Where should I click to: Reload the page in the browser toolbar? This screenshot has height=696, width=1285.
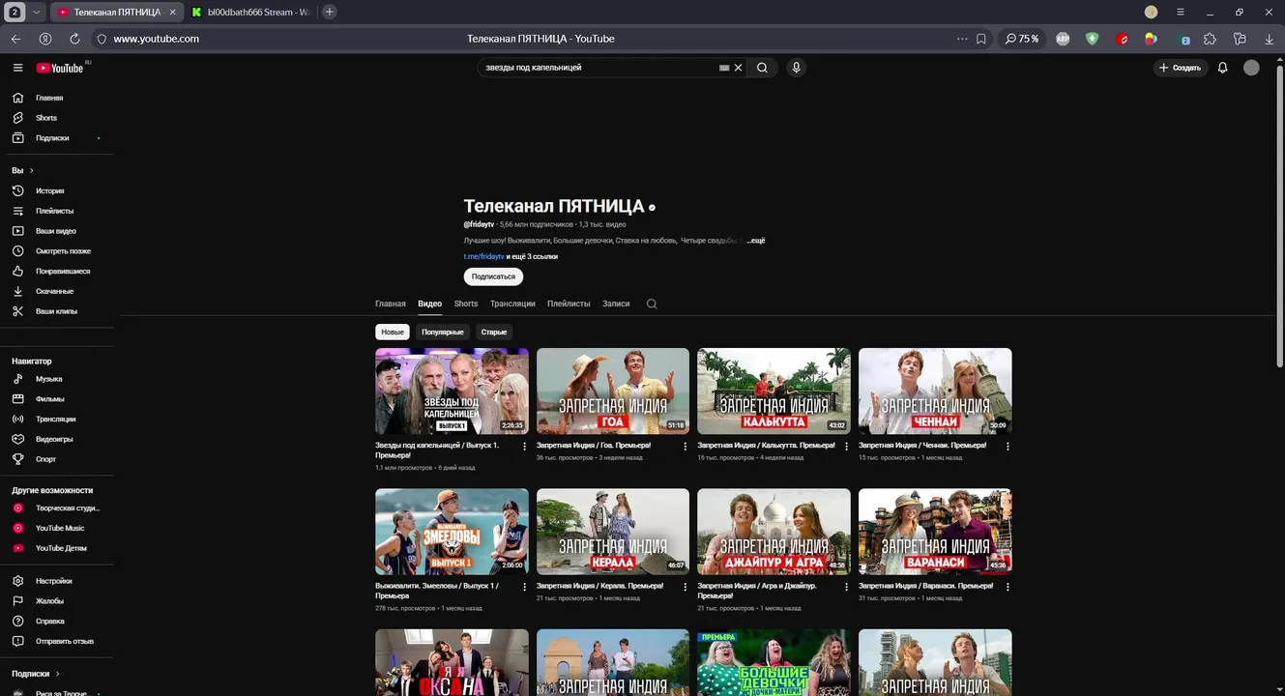click(x=74, y=39)
